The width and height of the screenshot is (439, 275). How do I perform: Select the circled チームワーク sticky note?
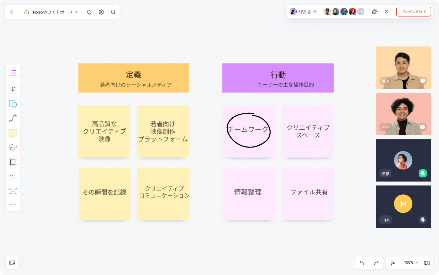(x=249, y=131)
